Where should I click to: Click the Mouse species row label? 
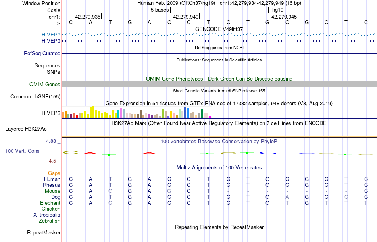(52, 191)
